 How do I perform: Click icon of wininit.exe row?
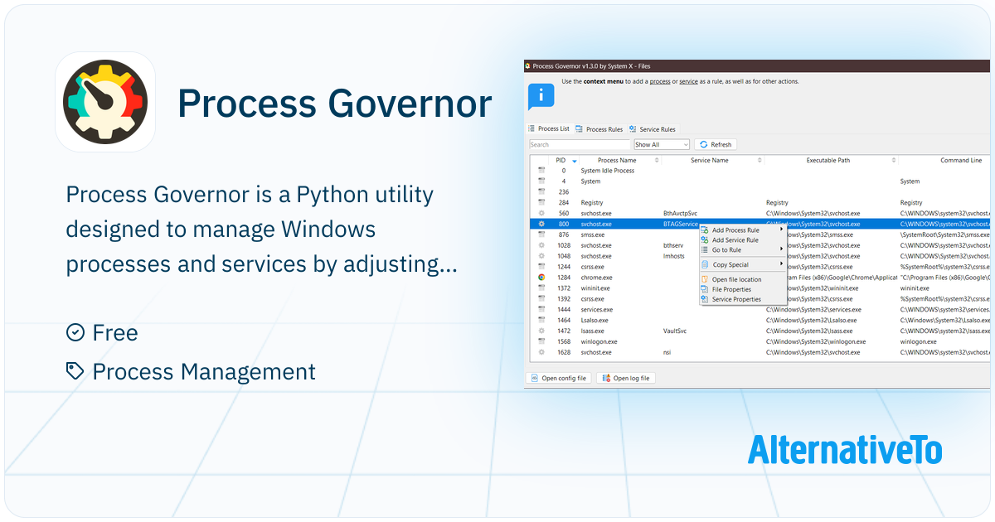541,288
